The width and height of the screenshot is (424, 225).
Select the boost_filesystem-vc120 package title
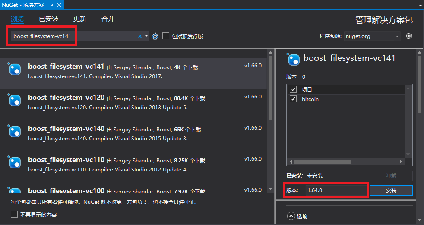[66, 98]
